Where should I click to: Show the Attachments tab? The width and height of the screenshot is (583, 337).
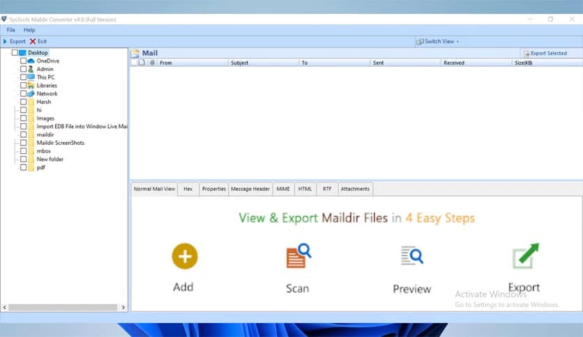coord(355,189)
